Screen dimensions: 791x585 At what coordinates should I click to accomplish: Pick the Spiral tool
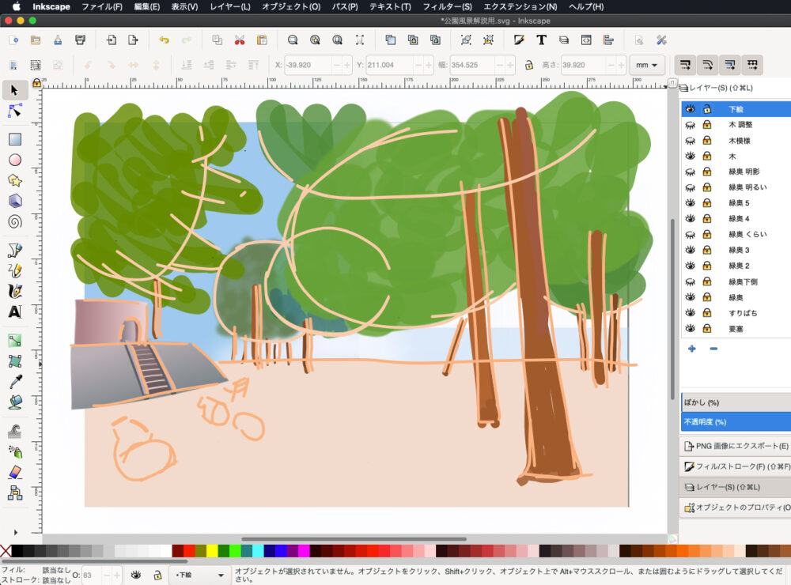point(14,221)
